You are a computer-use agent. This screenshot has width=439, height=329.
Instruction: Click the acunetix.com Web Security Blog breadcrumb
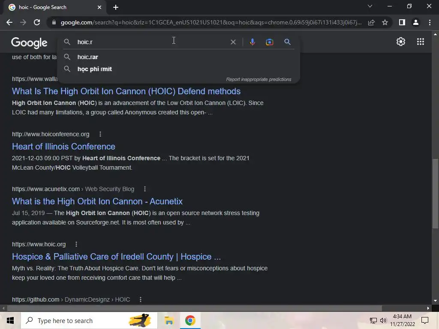[73, 189]
